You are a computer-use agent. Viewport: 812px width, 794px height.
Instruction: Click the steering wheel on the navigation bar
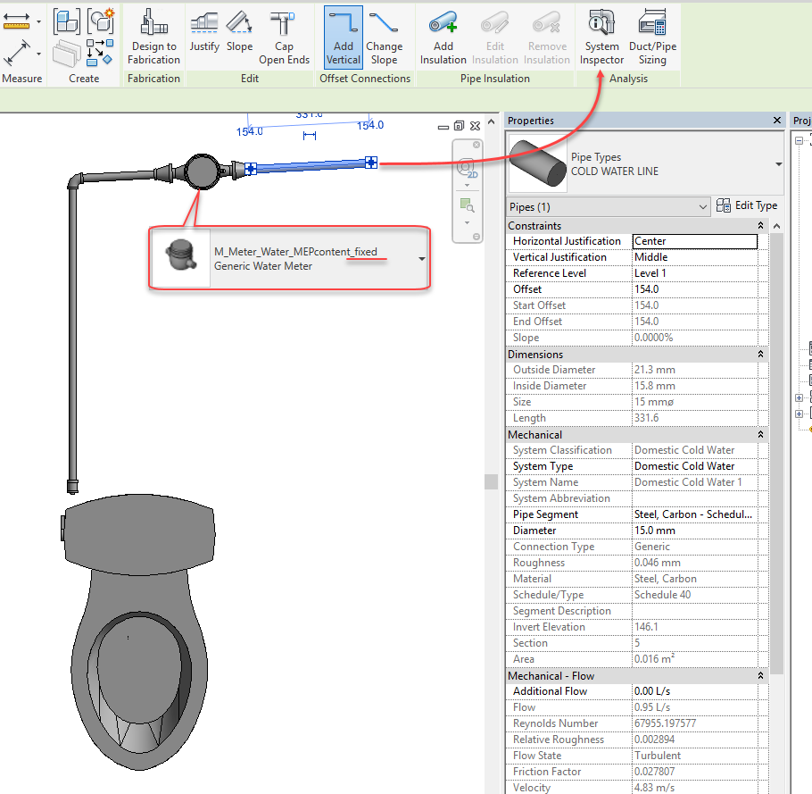(465, 166)
